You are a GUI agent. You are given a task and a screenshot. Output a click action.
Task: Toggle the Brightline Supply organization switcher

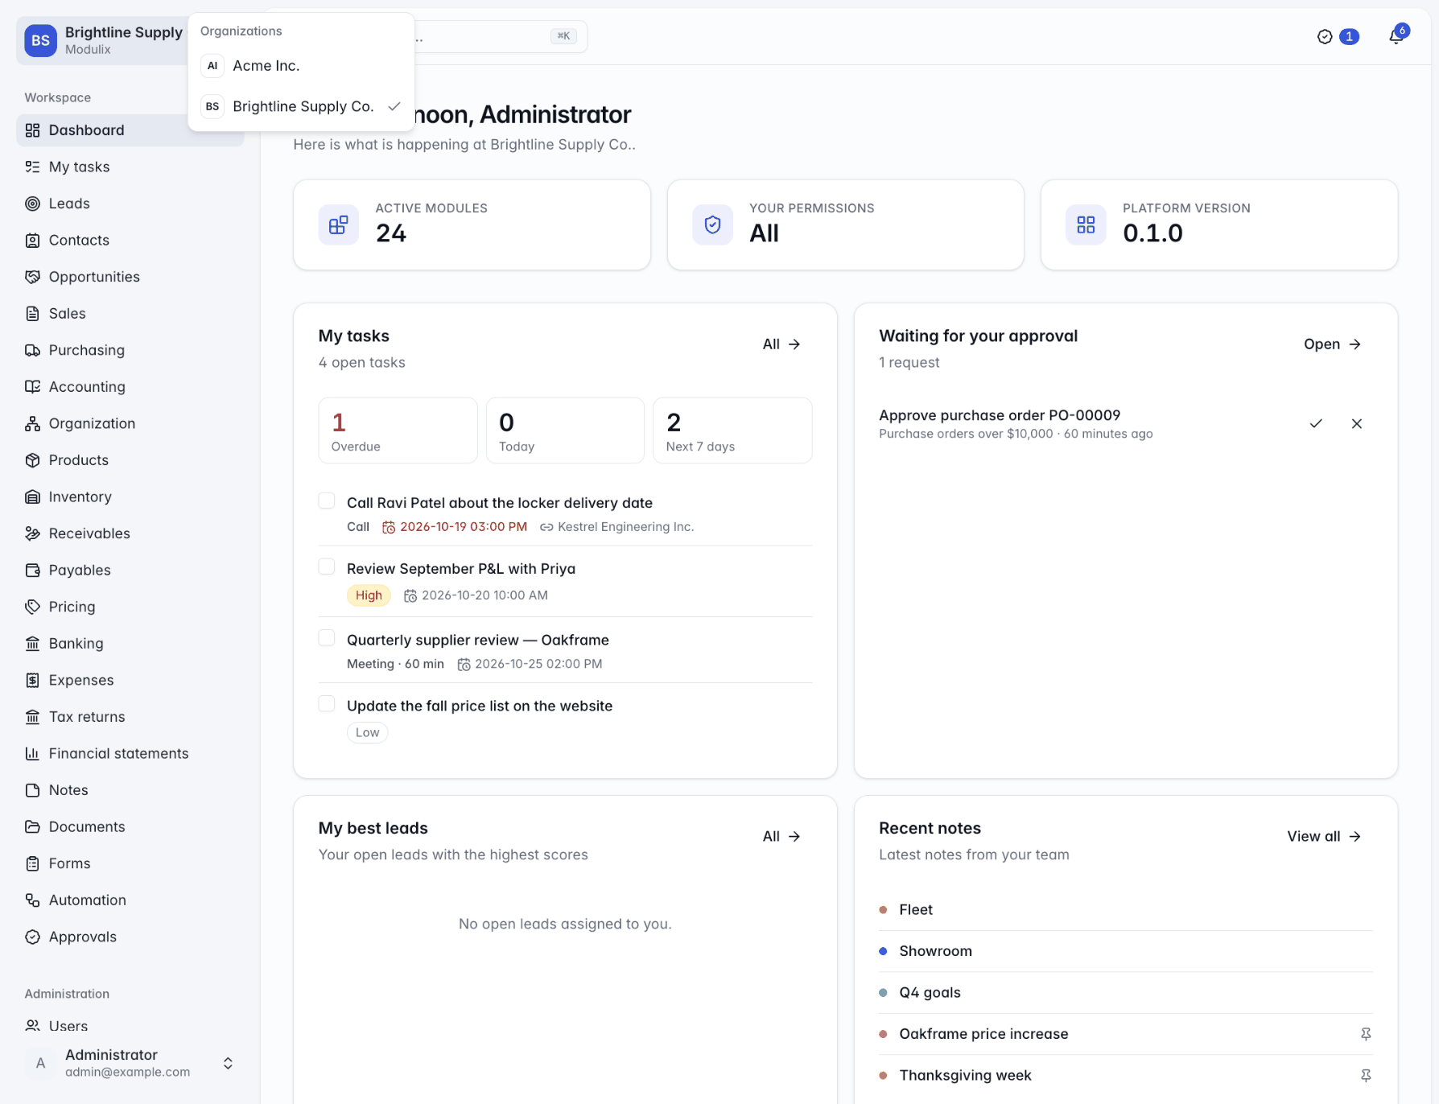click(103, 40)
